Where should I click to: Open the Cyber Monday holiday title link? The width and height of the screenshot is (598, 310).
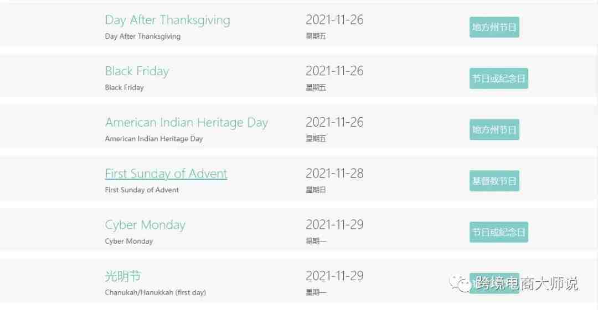(x=145, y=225)
